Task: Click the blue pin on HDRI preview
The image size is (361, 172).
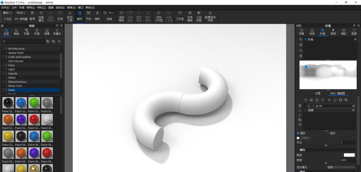Action: pos(306,67)
